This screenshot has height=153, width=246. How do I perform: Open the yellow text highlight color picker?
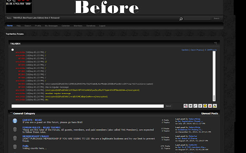(x=215, y=106)
